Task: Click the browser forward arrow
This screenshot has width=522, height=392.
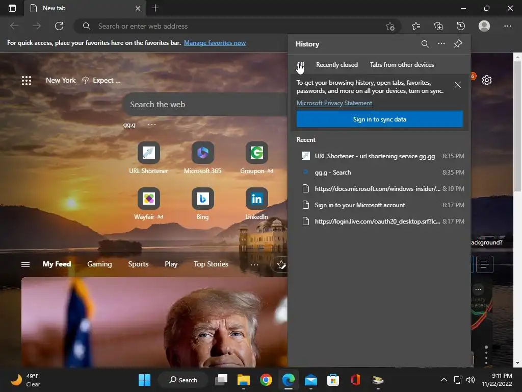Action: click(x=37, y=26)
